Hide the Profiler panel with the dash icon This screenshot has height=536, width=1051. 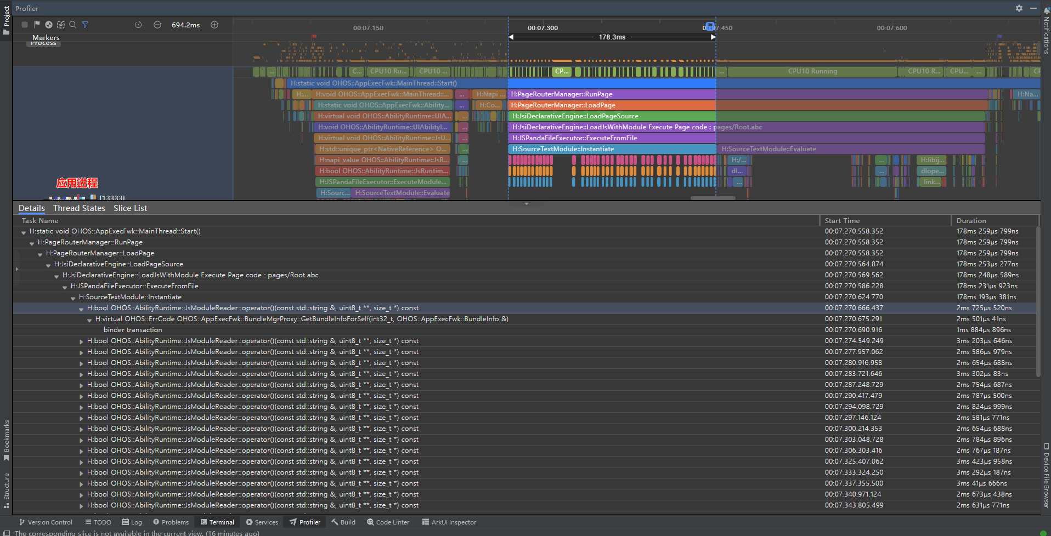[x=1033, y=8]
